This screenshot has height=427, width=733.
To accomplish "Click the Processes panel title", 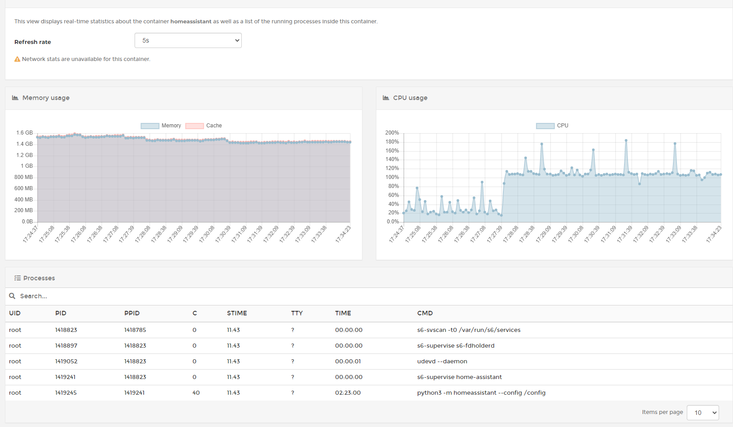I will tap(39, 278).
